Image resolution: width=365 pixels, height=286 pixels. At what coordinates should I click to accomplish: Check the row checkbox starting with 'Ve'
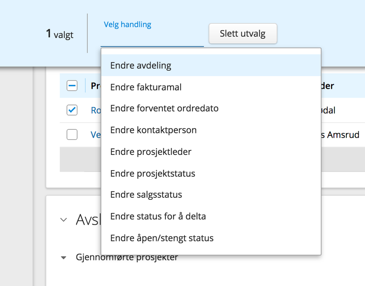(72, 134)
